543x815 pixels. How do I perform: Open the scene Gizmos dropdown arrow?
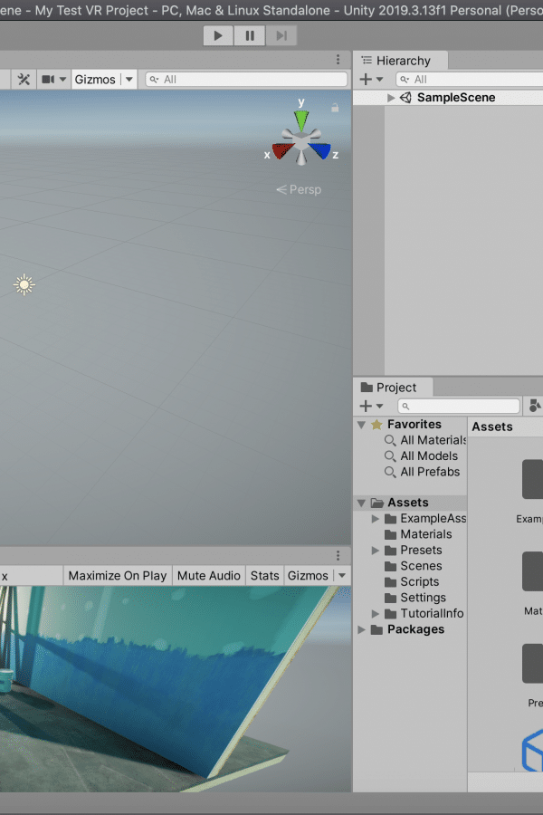pyautogui.click(x=129, y=80)
